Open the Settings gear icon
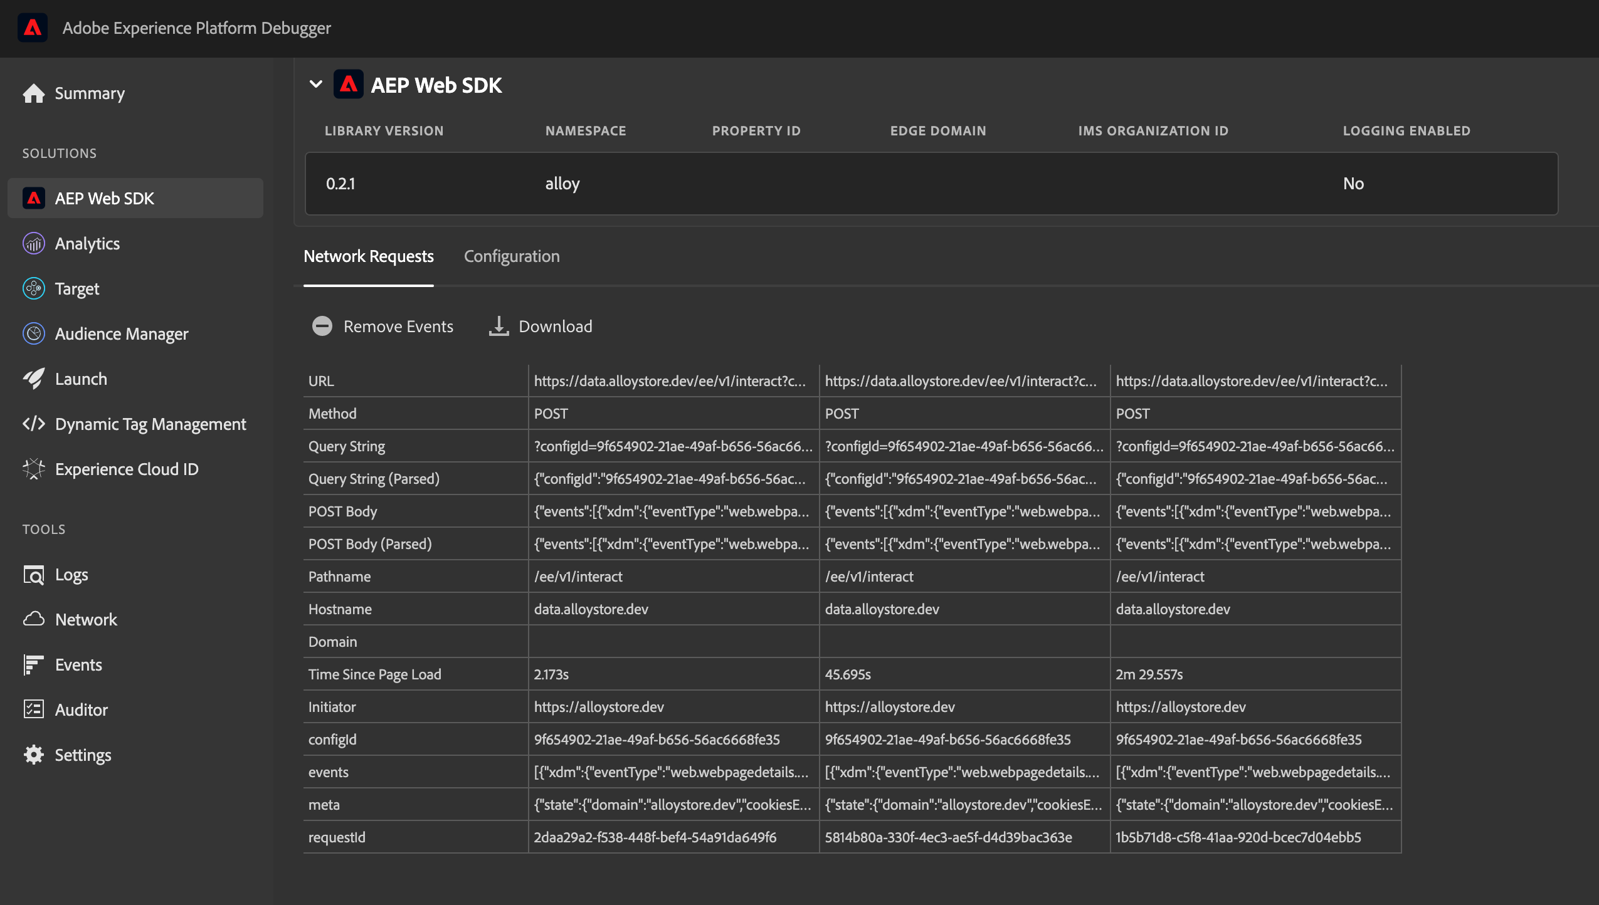Viewport: 1599px width, 905px height. tap(34, 755)
